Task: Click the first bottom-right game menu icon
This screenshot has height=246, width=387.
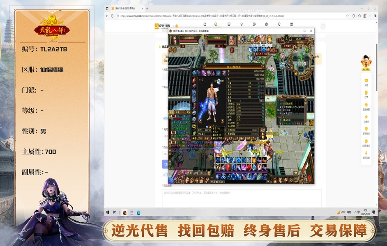Action: pos(276,180)
